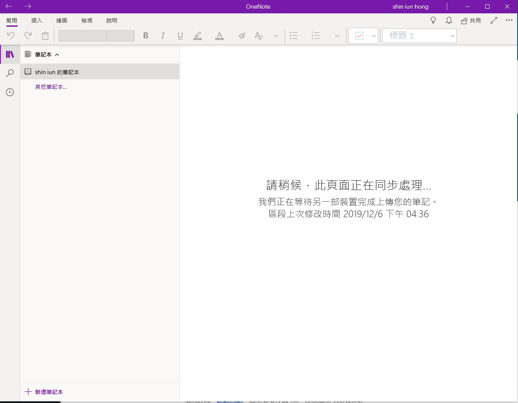This screenshot has width=518, height=403.
Task: Open search from the sidebar
Action: (10, 73)
